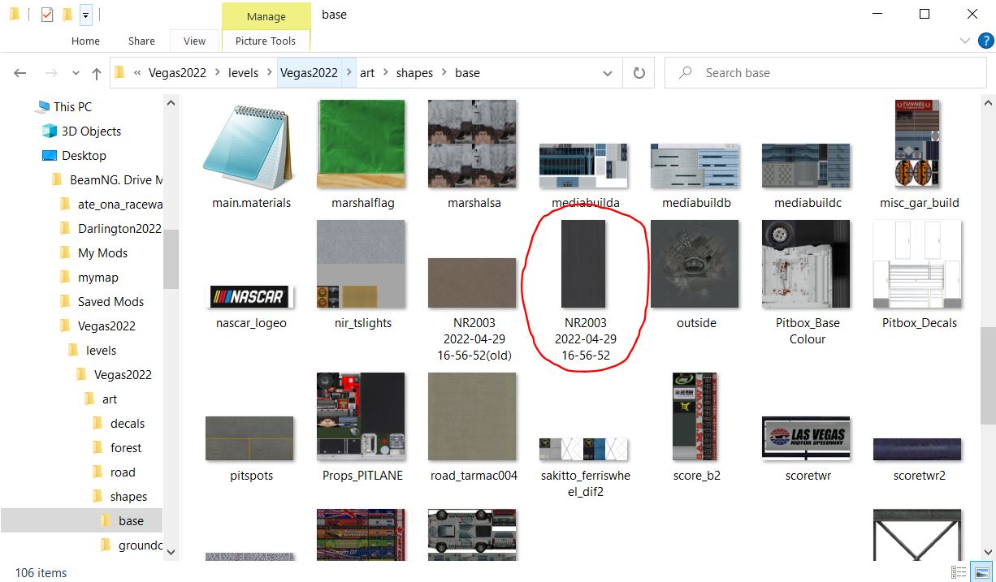996x582 pixels.
Task: Select the Pitbox_Decals texture
Action: pos(918,276)
